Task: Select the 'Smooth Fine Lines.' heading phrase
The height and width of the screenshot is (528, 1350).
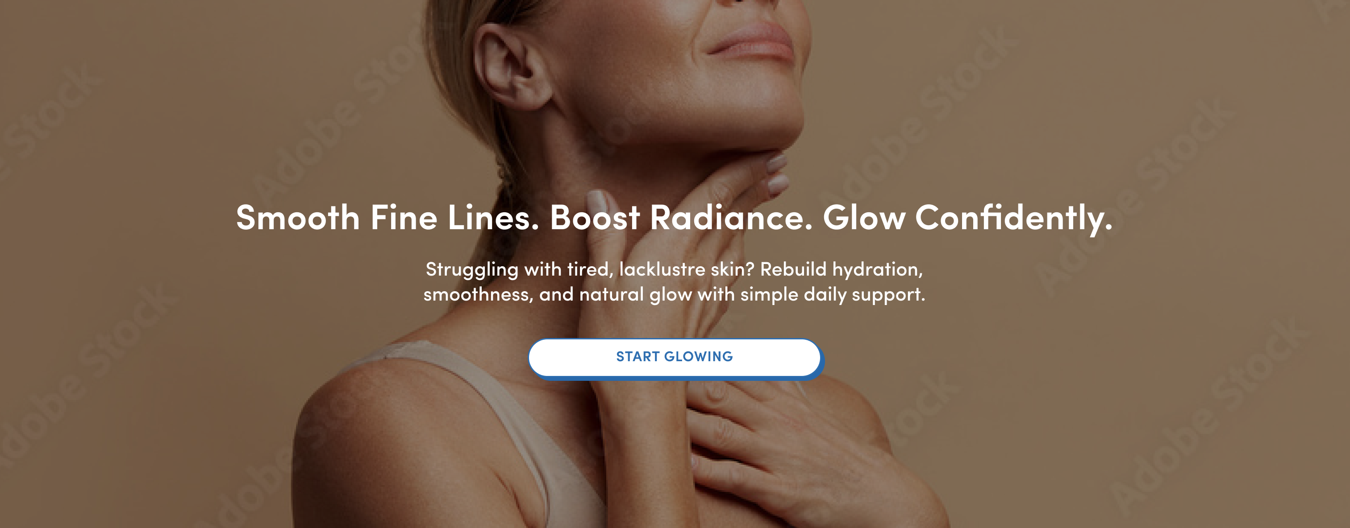Action: pos(387,217)
